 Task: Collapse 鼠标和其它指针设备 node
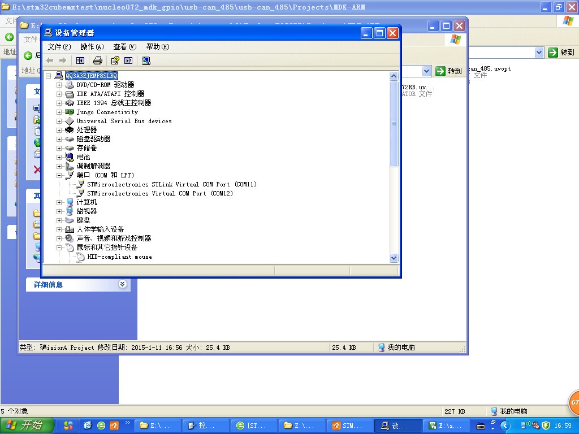(59, 248)
